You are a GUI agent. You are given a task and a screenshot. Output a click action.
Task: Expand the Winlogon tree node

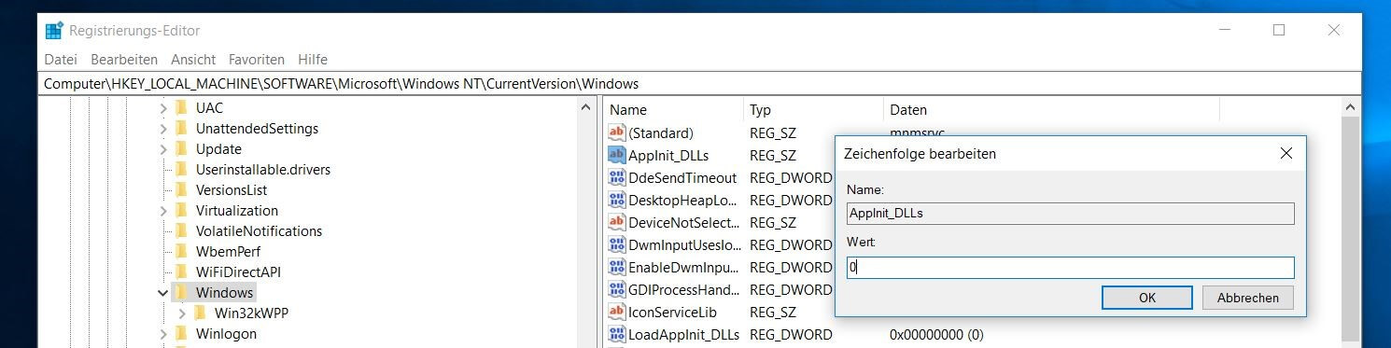pyautogui.click(x=163, y=334)
